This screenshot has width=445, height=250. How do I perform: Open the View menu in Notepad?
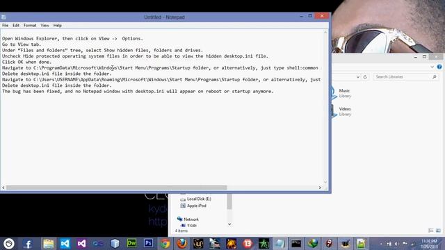point(44,26)
